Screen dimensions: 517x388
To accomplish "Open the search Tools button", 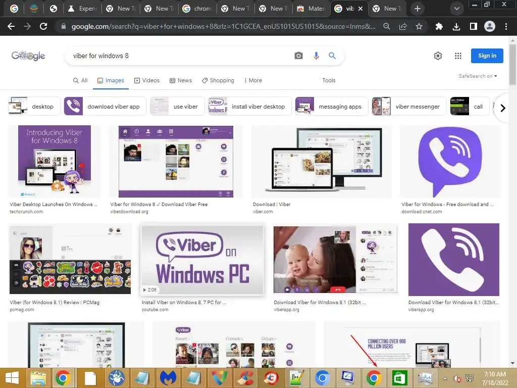I will point(329,80).
